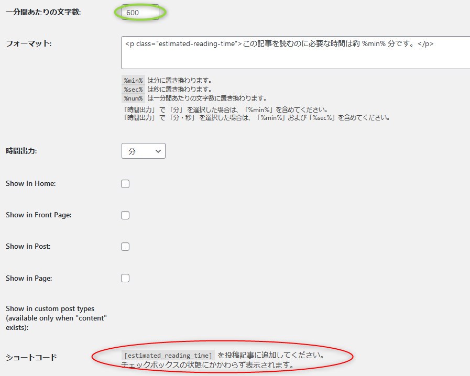This screenshot has height=376, width=470.
Task: Click the Show in Home label
Action: tap(30, 183)
